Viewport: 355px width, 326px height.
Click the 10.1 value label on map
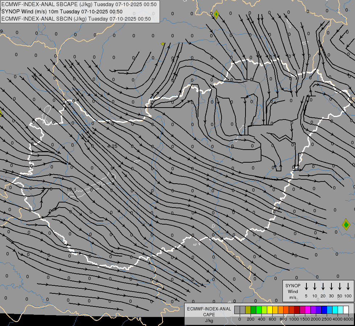(72, 189)
